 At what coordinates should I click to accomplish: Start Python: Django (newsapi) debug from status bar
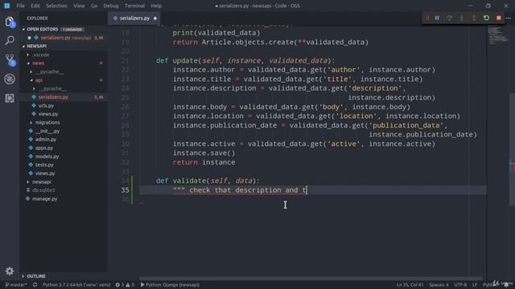170,285
